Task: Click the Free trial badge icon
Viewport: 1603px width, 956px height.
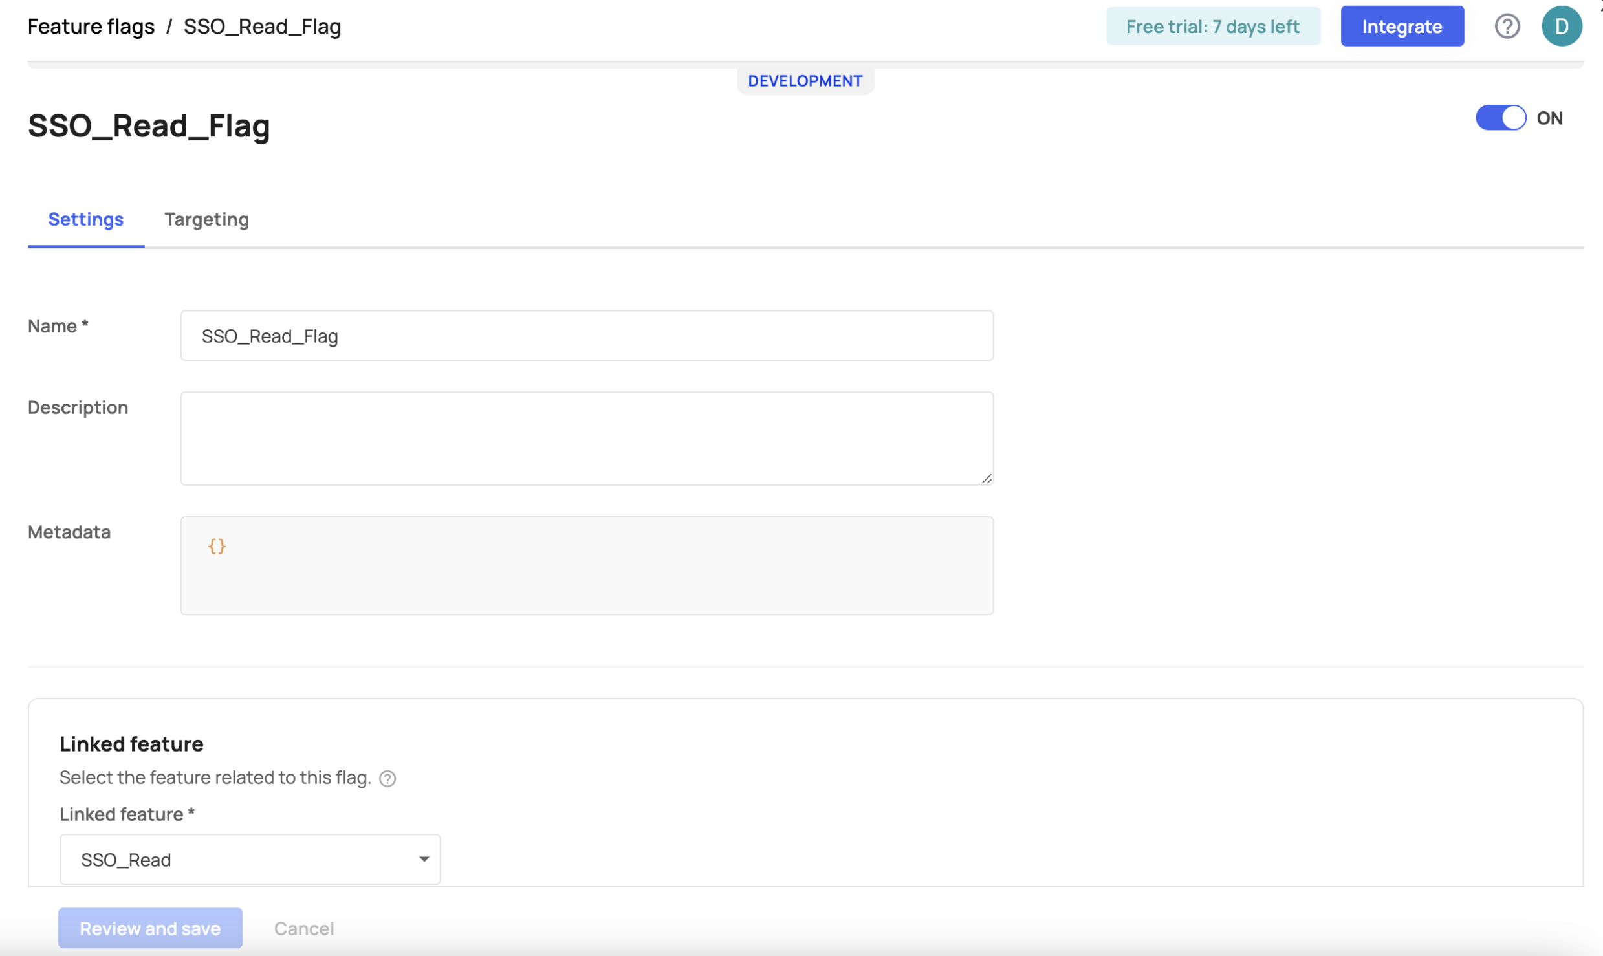Action: pyautogui.click(x=1213, y=26)
